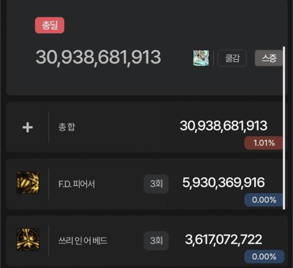Click the 3,617,072,722 damage value
This screenshot has height=268, width=293.
[224, 240]
